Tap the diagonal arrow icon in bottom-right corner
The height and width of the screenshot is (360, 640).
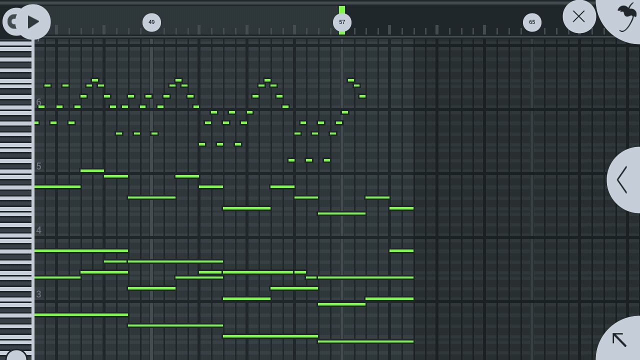(620, 339)
